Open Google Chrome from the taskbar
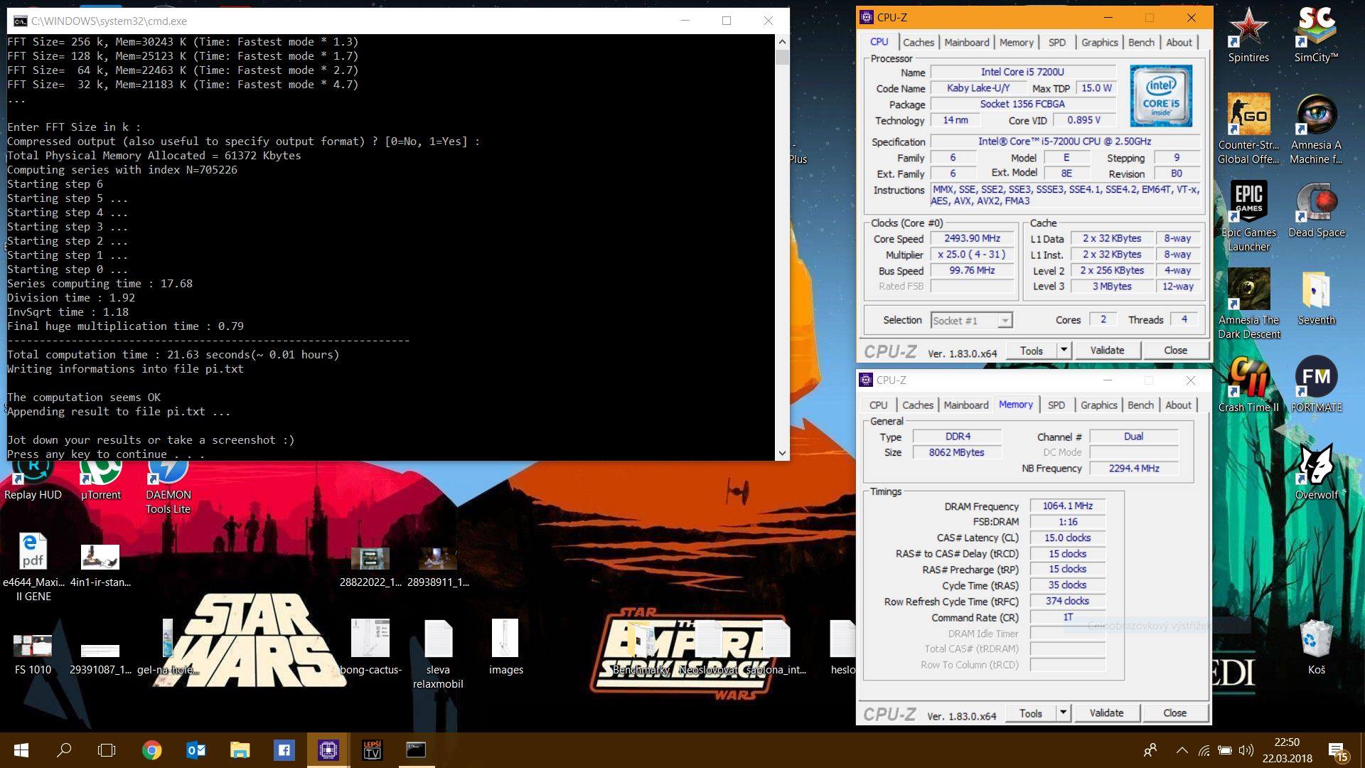 [x=151, y=750]
